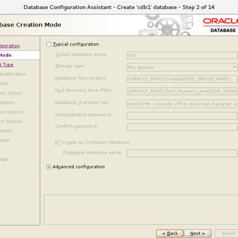Select the Mode step in sidebar
This screenshot has height=238, width=238.
[19, 55]
